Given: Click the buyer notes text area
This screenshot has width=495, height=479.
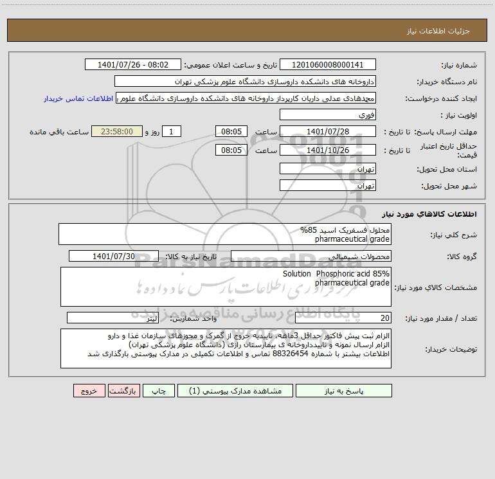Looking at the screenshot, I should pyautogui.click(x=226, y=348).
